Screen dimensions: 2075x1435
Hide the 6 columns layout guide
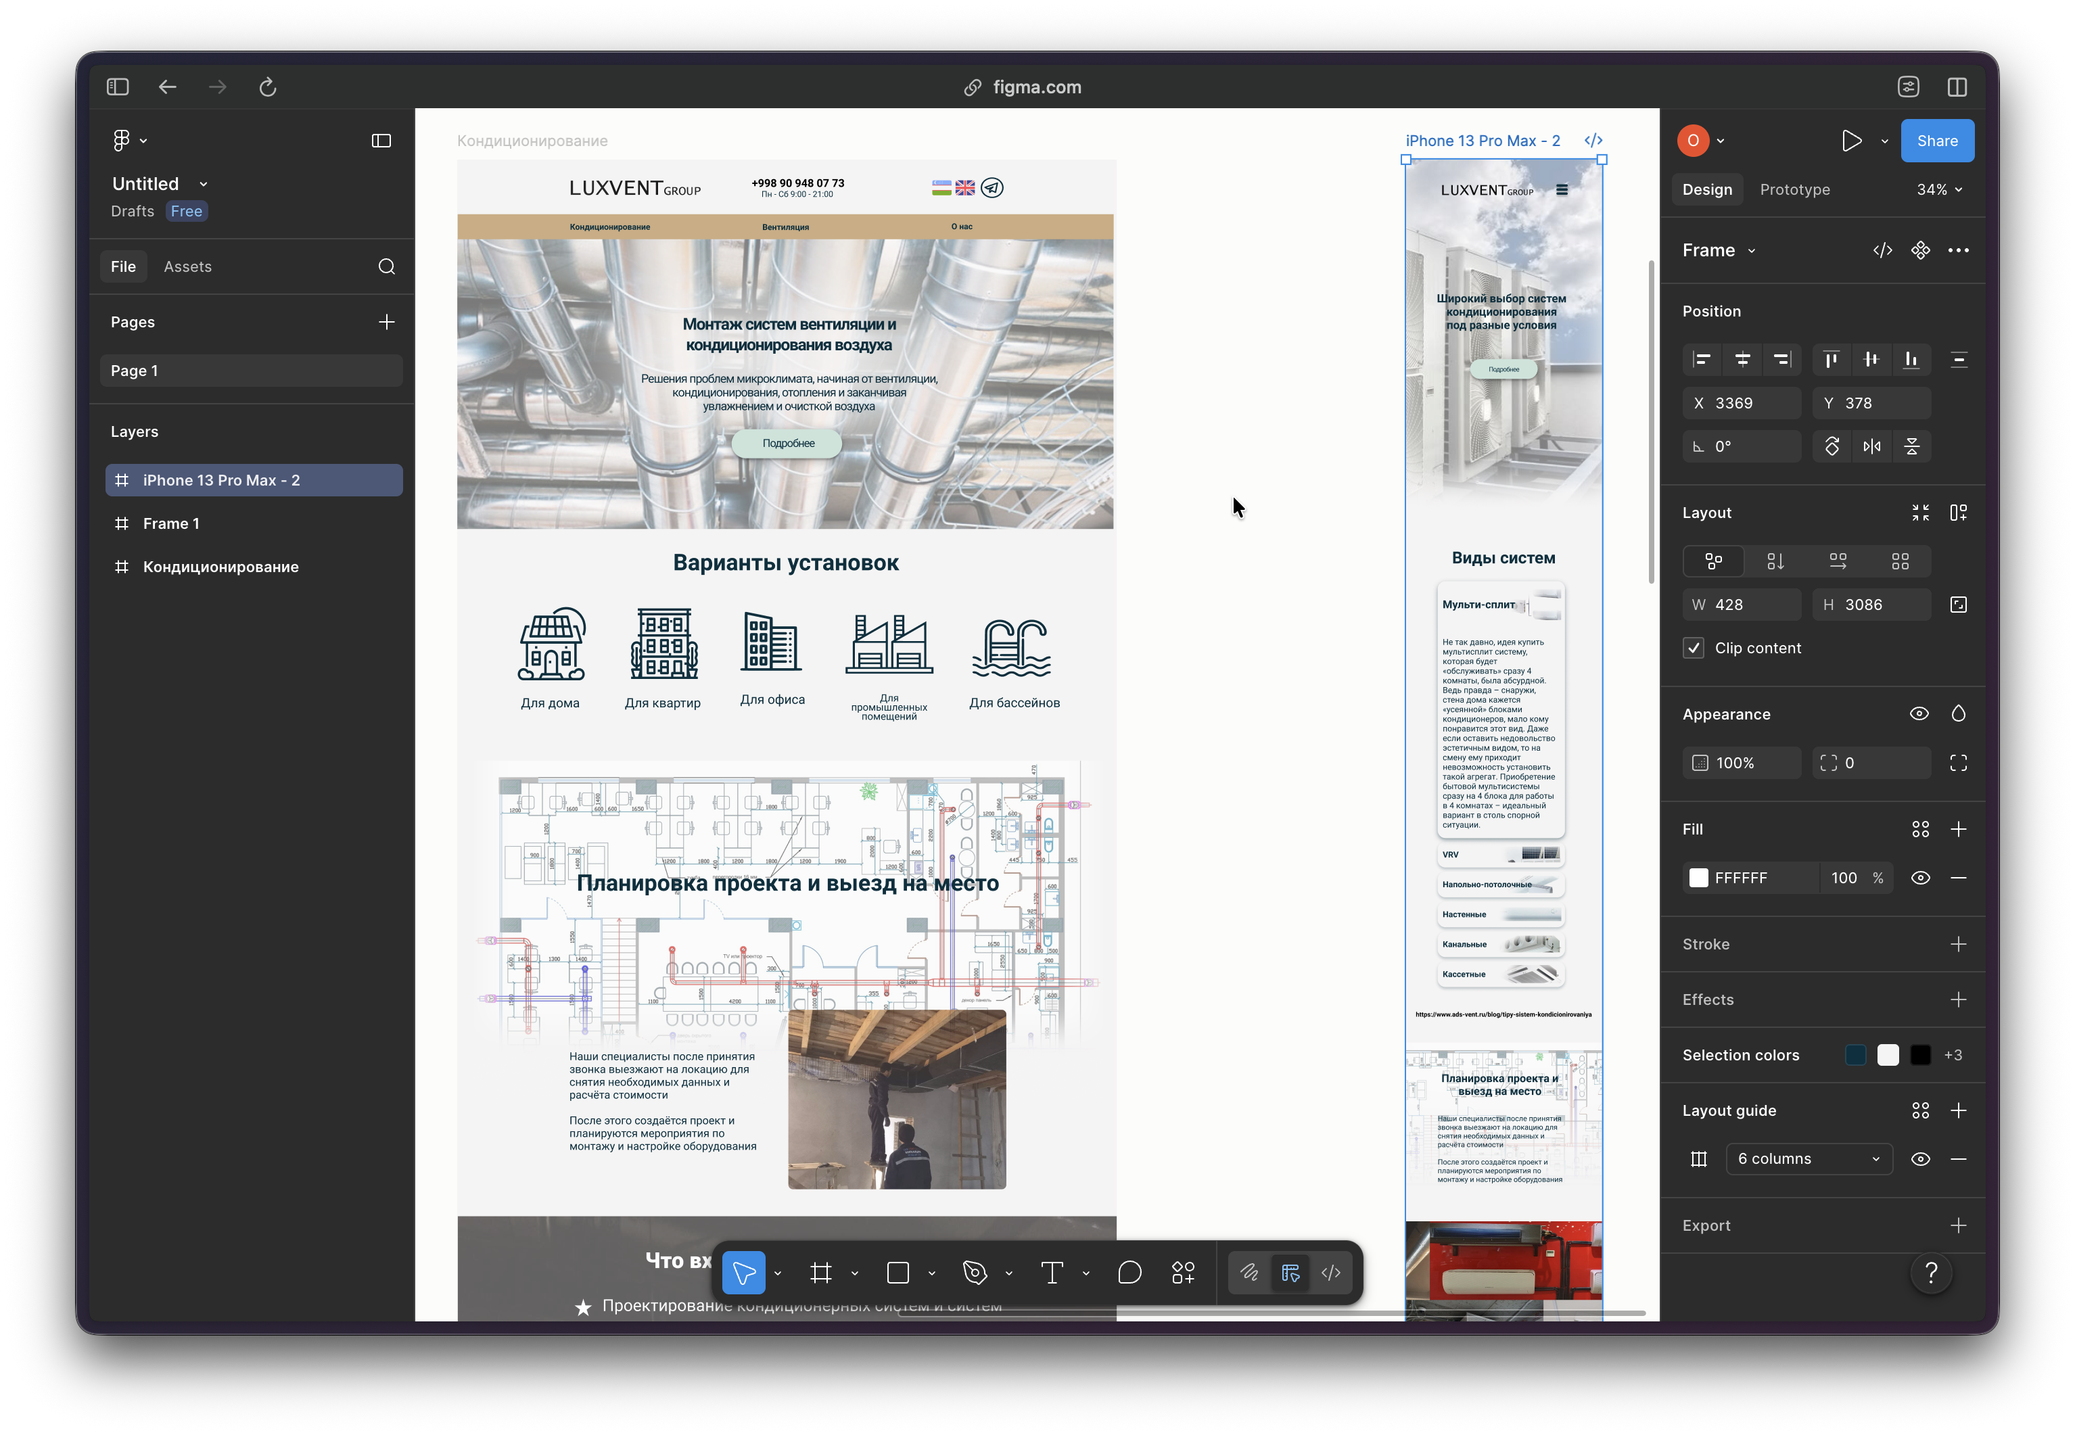[1920, 1159]
